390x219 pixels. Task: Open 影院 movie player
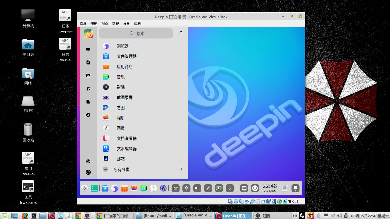pos(142,87)
